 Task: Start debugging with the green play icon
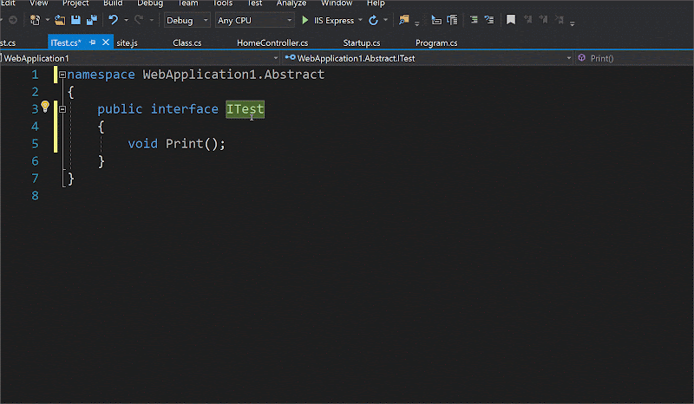[x=304, y=20]
